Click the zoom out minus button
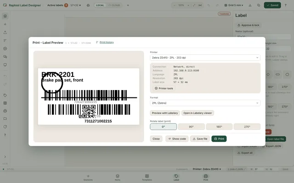Viewport: 294px width, 183px height. [x=175, y=5]
